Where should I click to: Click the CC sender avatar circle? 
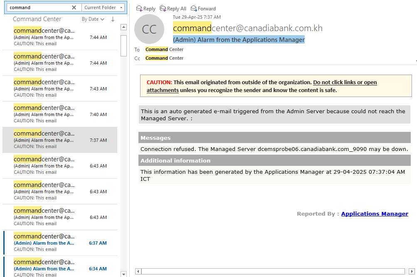tap(149, 29)
